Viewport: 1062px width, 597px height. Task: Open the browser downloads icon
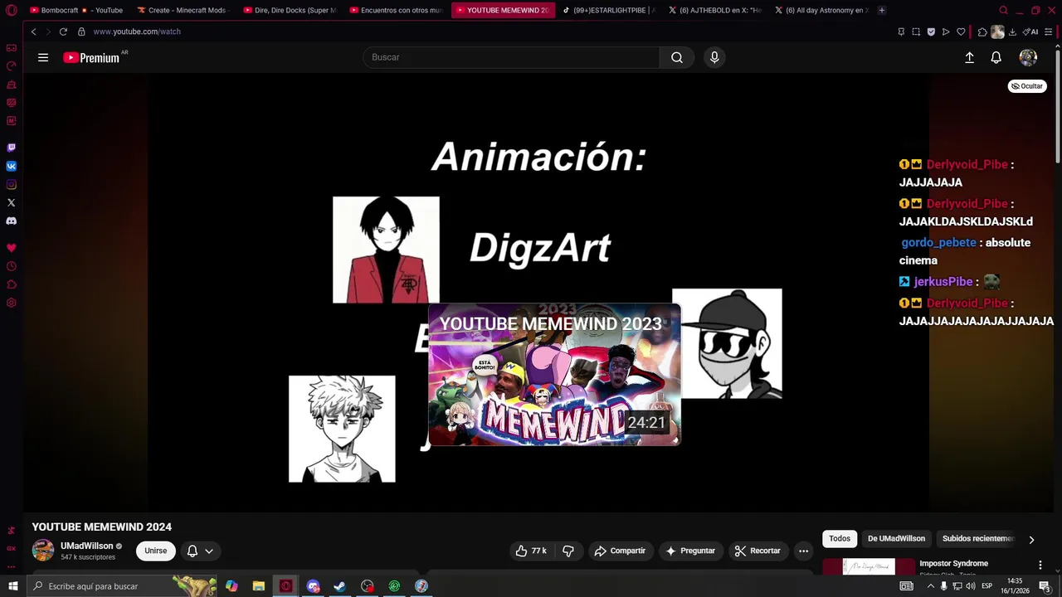coord(1012,32)
